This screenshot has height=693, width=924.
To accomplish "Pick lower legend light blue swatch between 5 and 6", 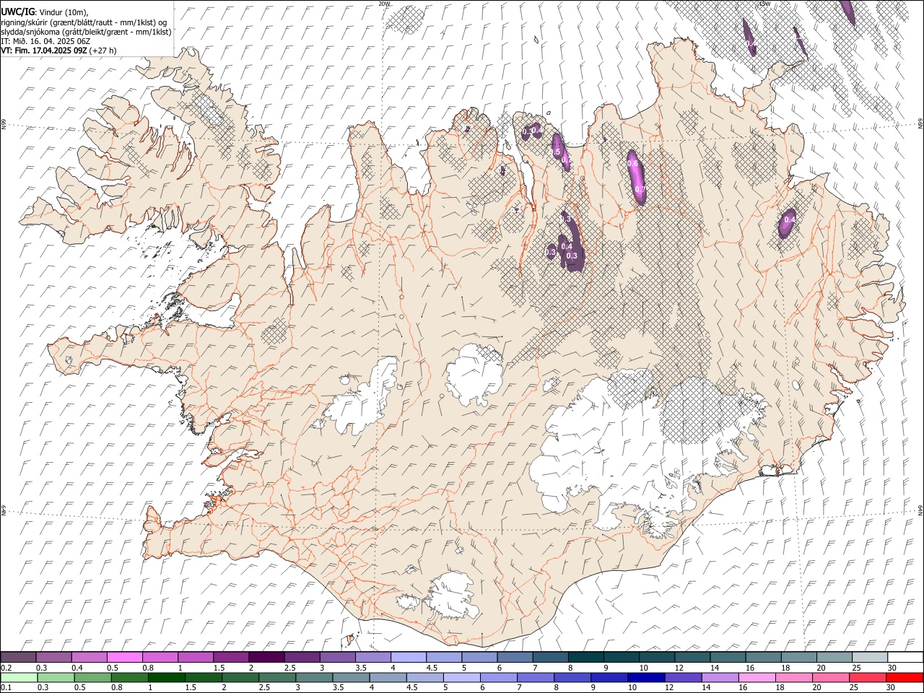I will pos(462,678).
